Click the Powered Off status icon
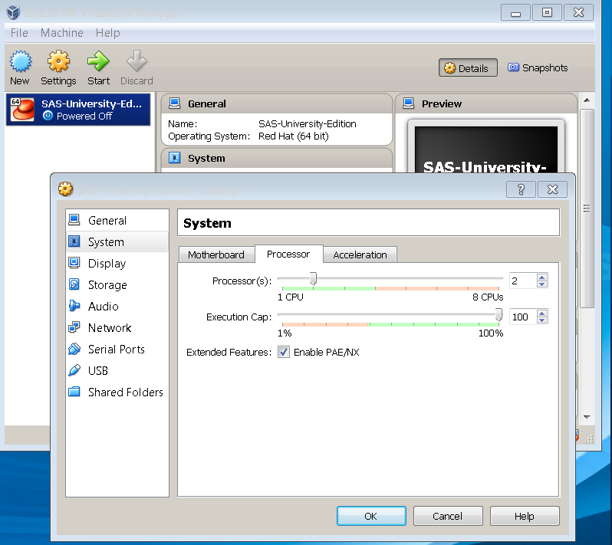The height and width of the screenshot is (545, 612). (48, 116)
